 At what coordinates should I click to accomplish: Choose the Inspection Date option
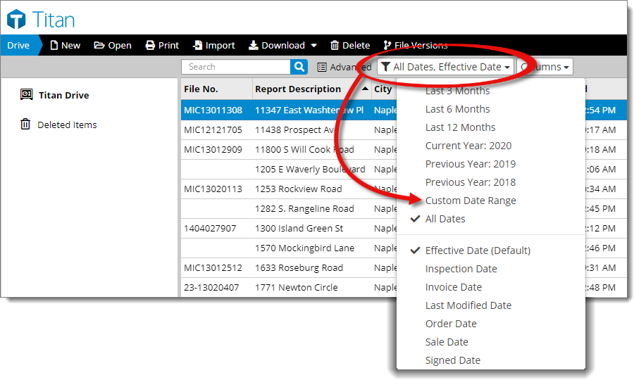pyautogui.click(x=461, y=269)
